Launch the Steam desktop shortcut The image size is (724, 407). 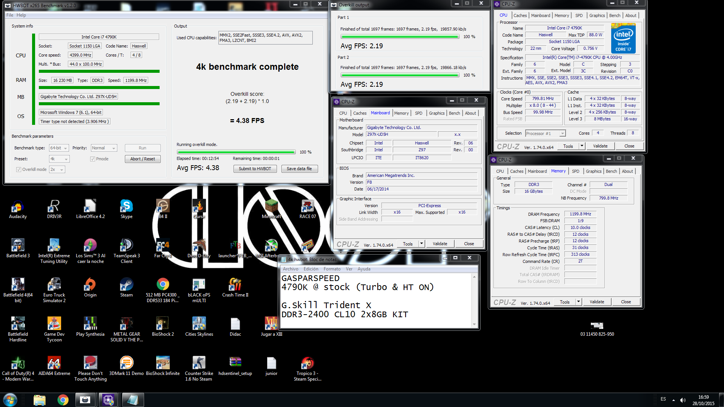coord(126,287)
